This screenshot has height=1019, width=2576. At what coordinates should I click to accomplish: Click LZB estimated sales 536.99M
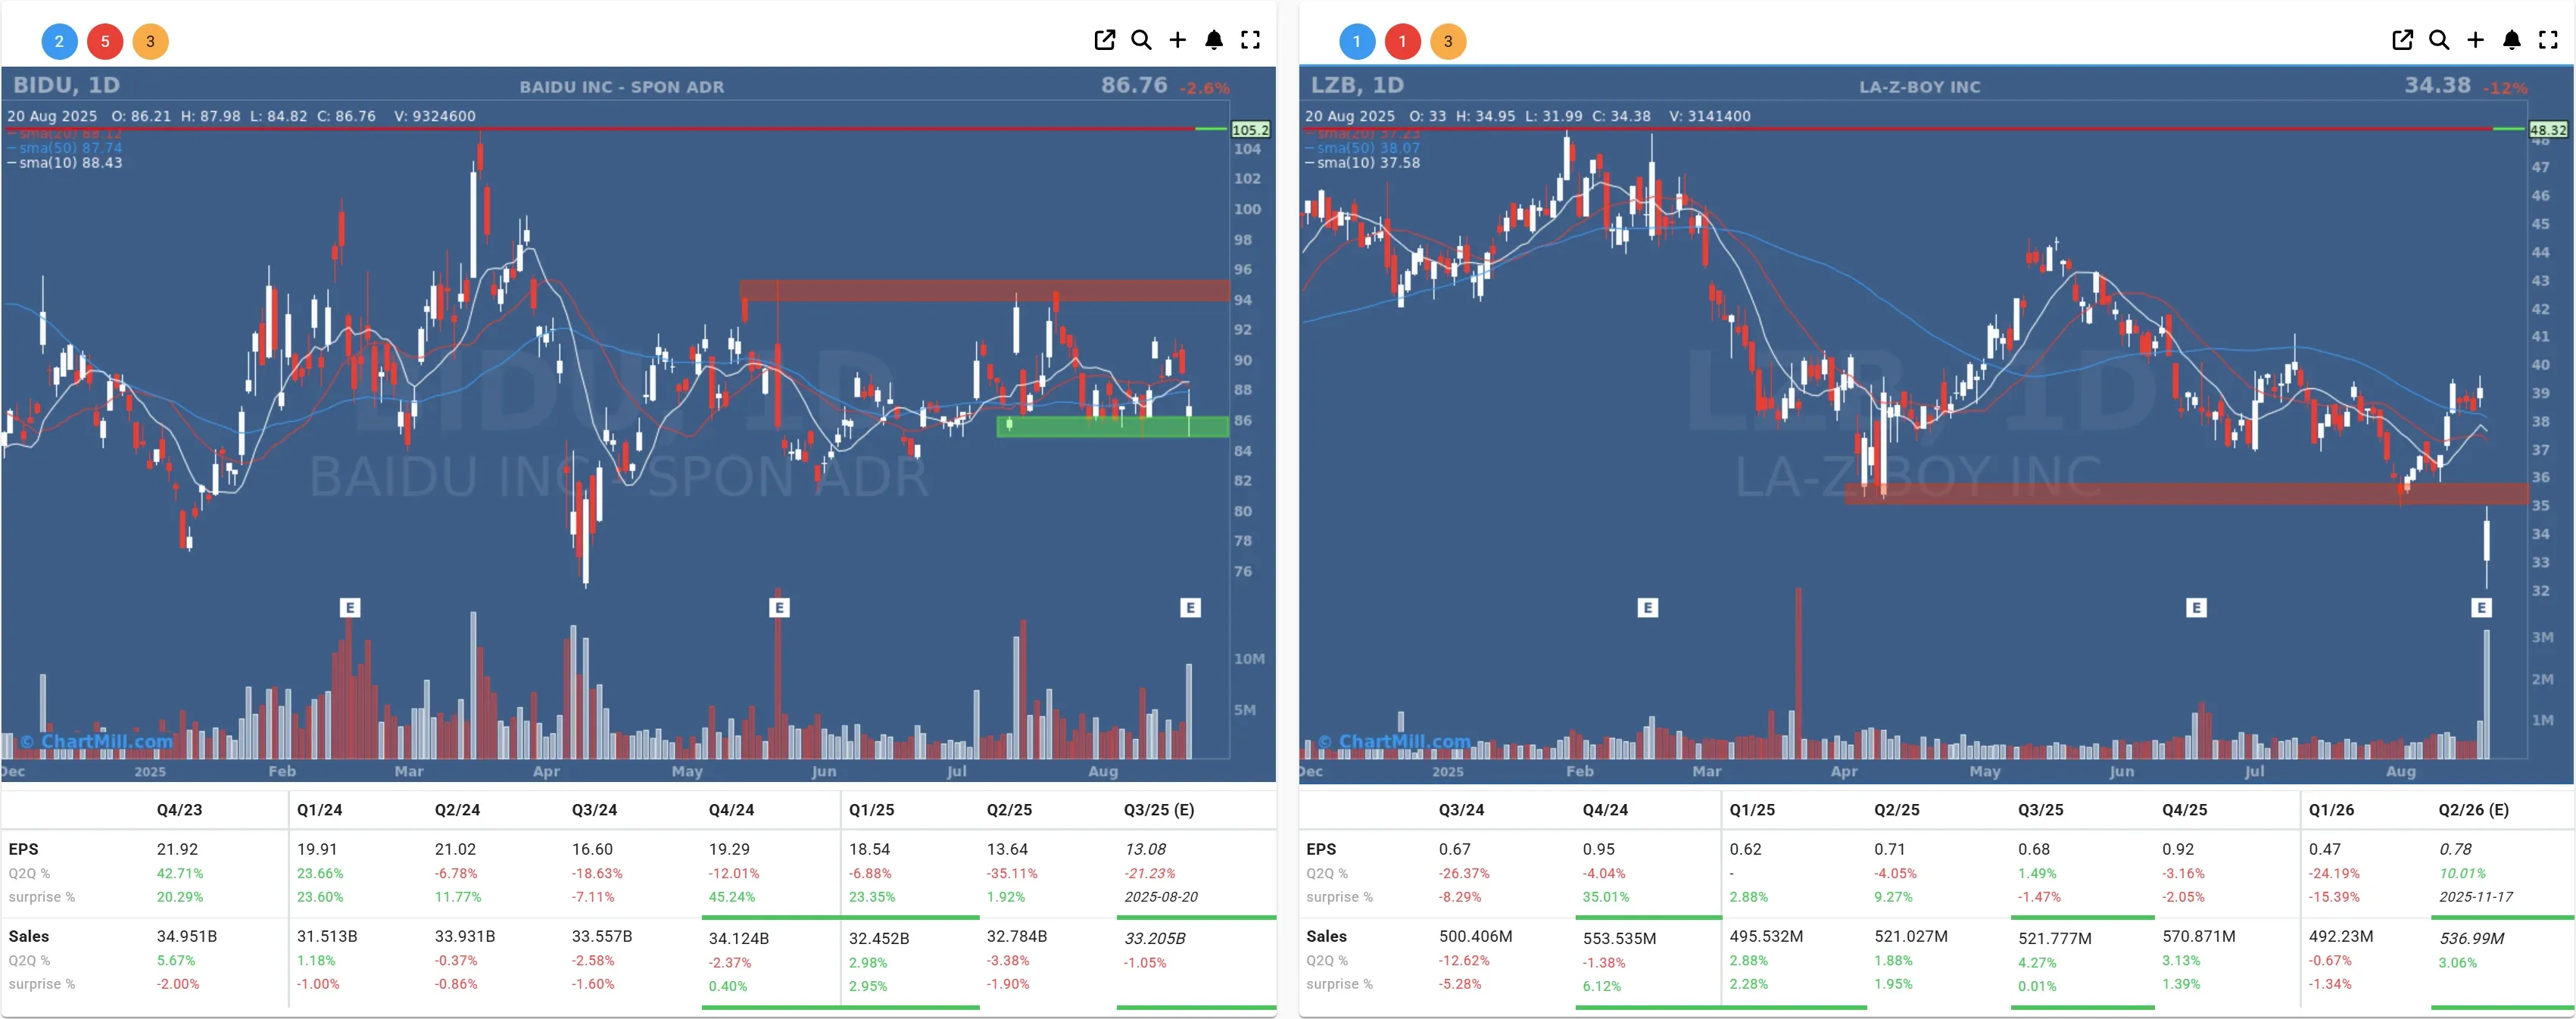(2471, 938)
